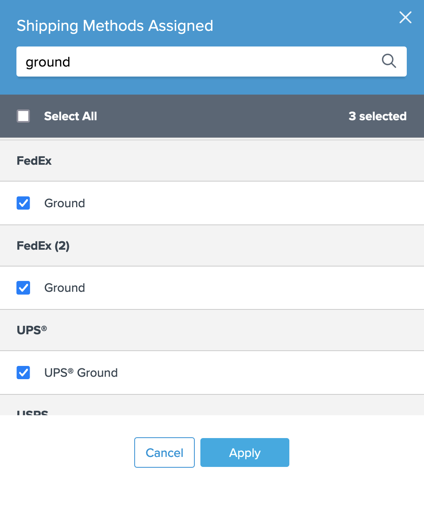Select the Ground label under FedEx (2)
The width and height of the screenshot is (424, 505).
click(x=65, y=288)
